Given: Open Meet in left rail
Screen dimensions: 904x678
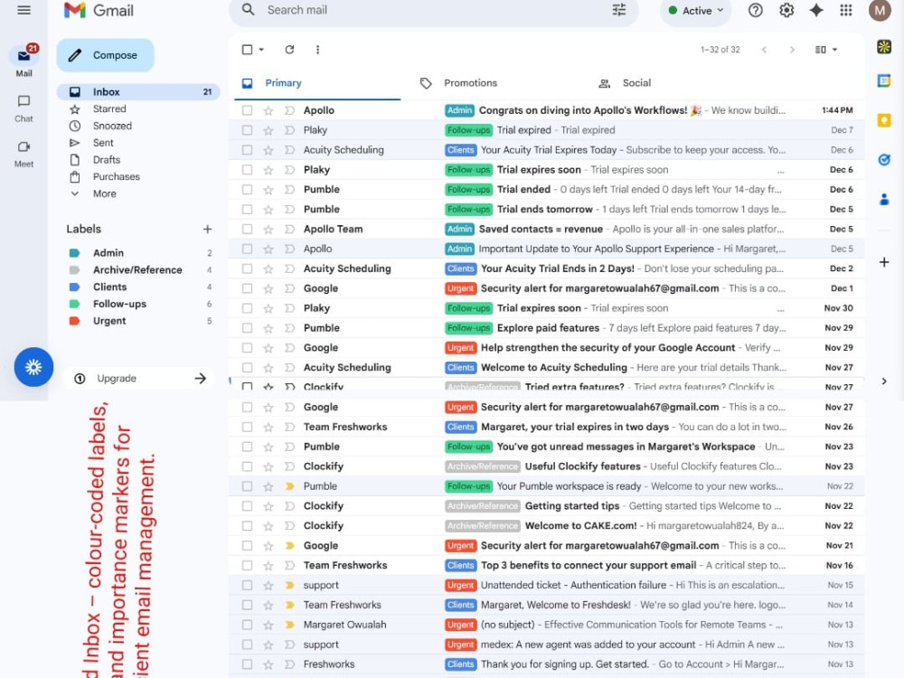Looking at the screenshot, I should (24, 154).
